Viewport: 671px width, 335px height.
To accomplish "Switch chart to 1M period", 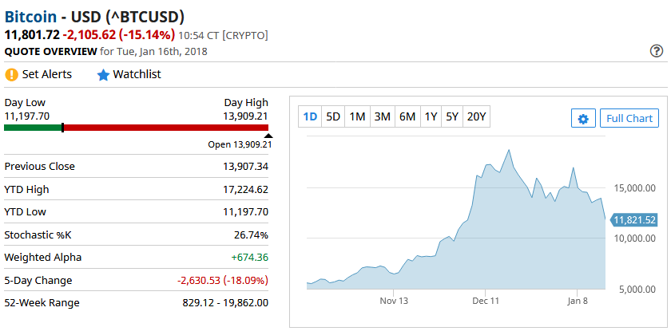I will 357,116.
